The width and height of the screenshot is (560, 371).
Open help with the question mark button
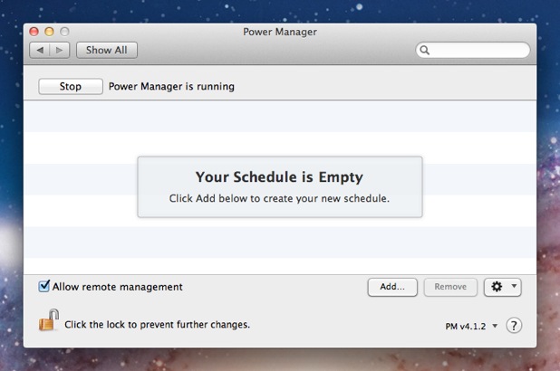coord(514,326)
